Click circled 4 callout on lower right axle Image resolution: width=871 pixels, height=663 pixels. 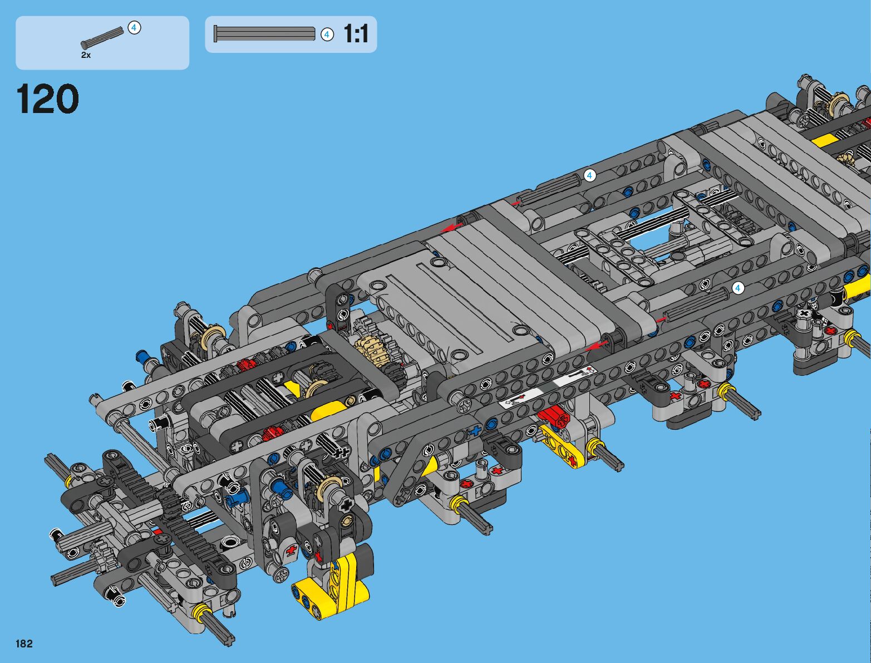(x=738, y=288)
